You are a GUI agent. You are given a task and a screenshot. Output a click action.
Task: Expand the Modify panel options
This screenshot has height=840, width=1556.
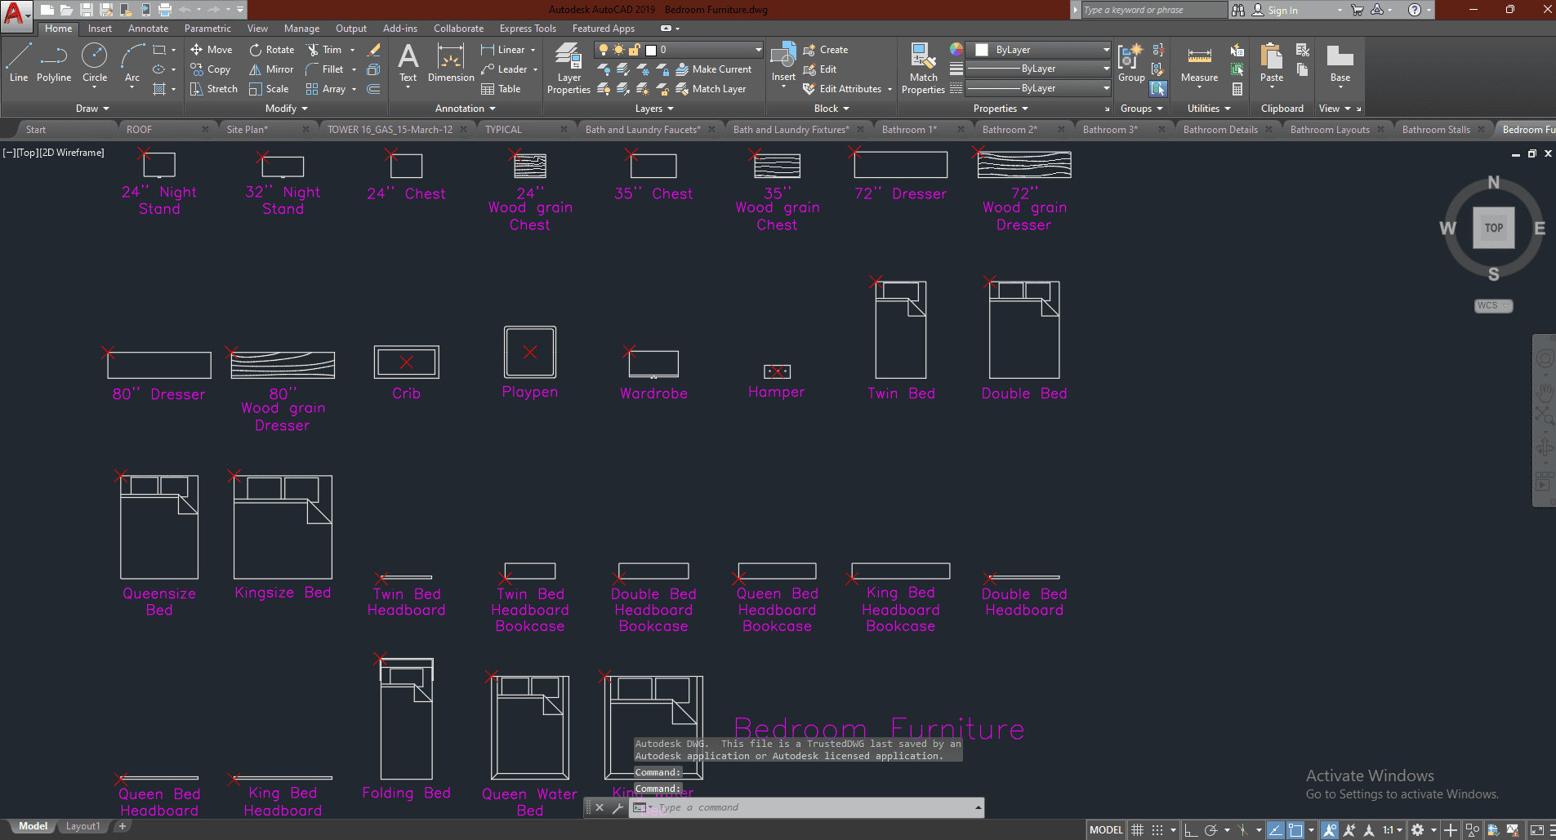coord(286,109)
